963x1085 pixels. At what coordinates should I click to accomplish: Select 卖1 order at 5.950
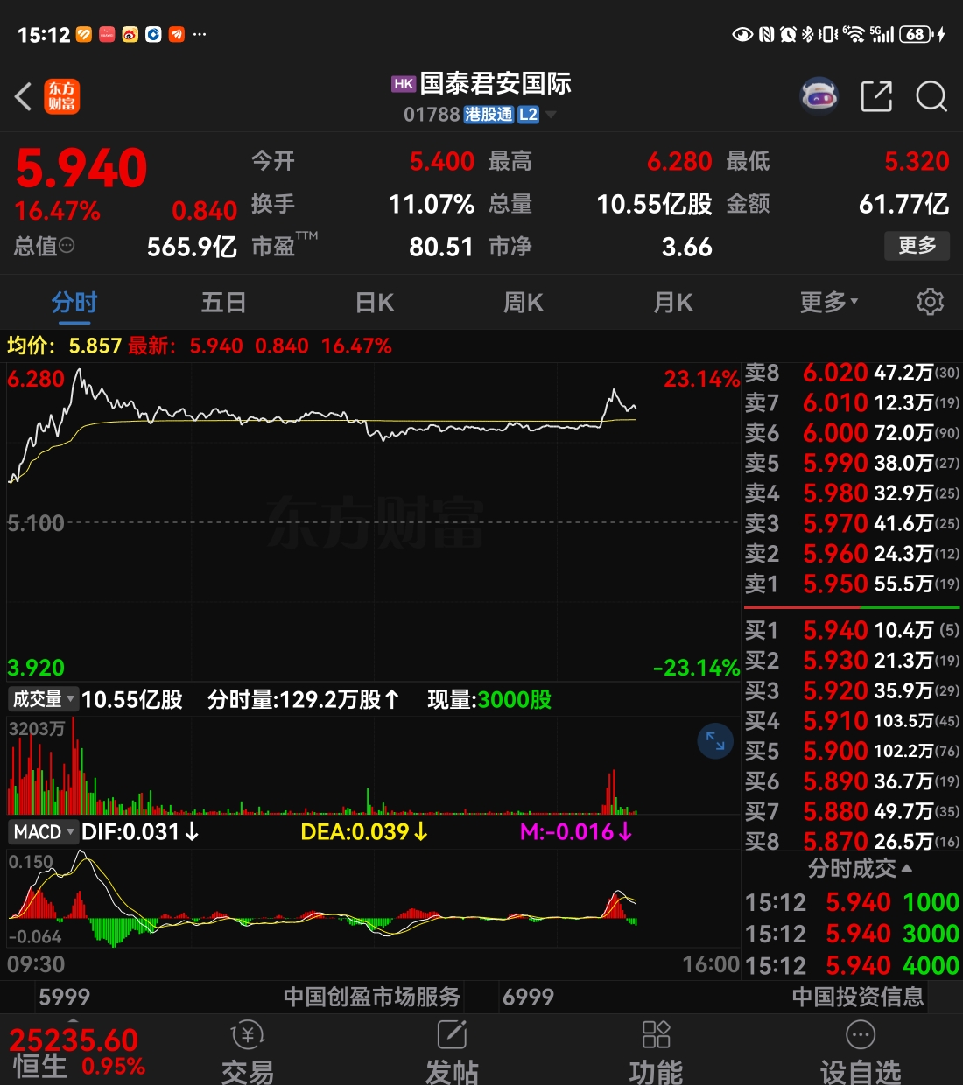(852, 584)
